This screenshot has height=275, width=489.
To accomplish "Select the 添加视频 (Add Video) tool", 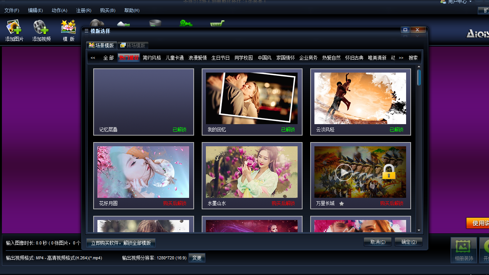I will point(40,31).
